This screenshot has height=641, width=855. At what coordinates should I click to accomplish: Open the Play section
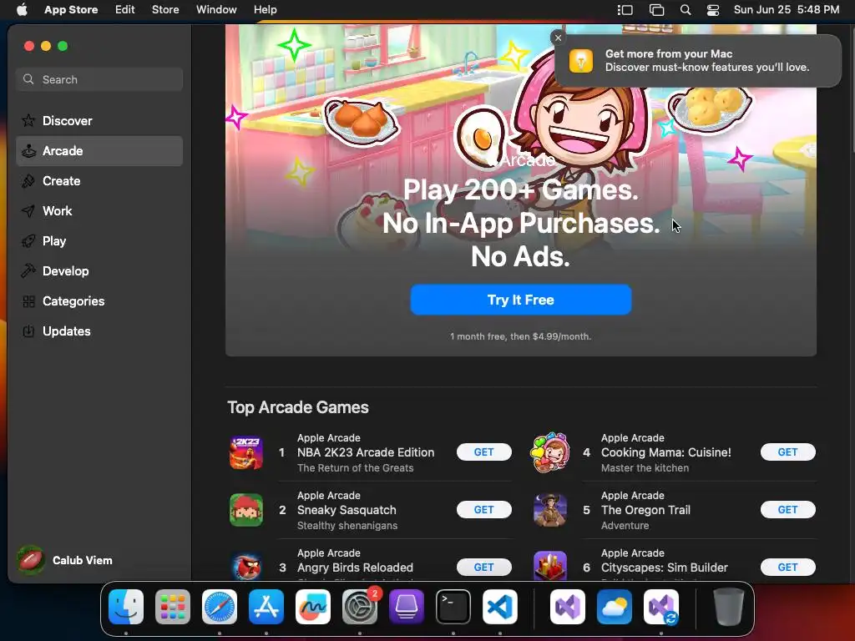click(x=99, y=241)
